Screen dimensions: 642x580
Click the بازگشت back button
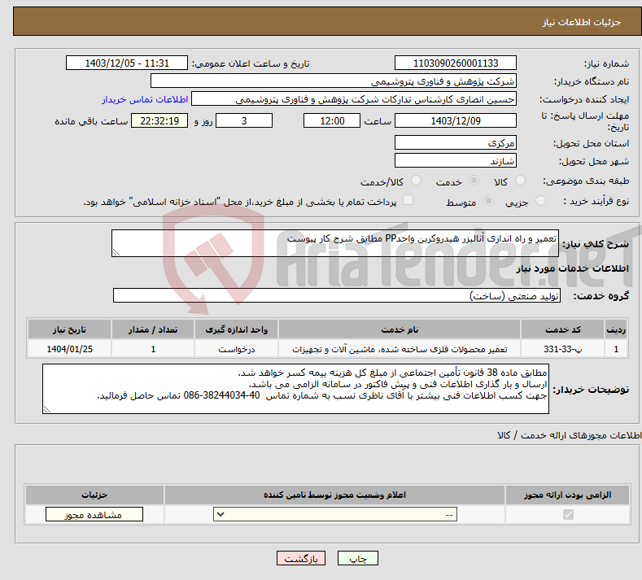click(301, 558)
